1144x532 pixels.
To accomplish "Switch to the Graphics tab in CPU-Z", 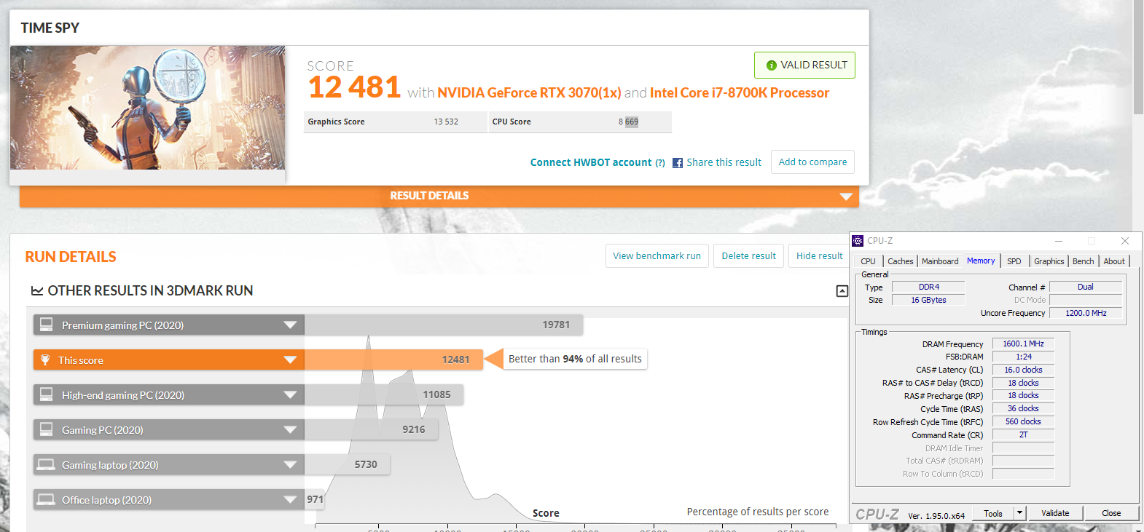I will (1049, 261).
